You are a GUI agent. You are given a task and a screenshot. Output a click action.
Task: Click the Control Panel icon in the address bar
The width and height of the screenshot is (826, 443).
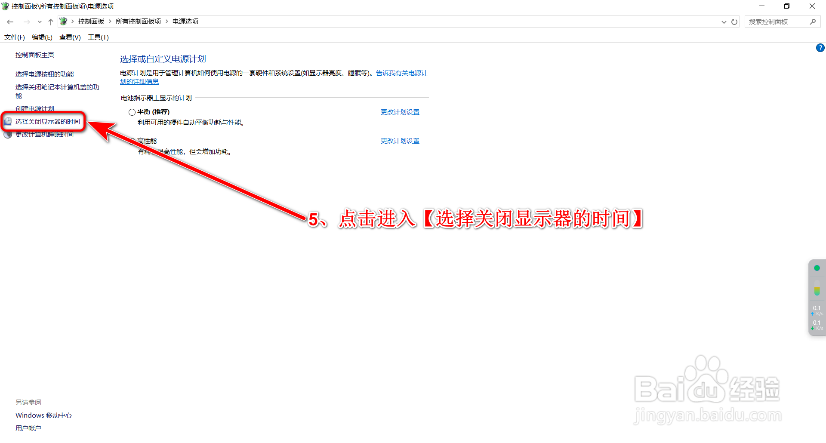tap(63, 21)
